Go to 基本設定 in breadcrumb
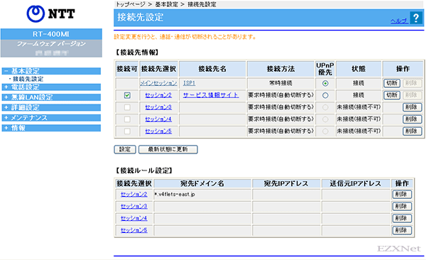Screen dimensions: 426x260 pyautogui.click(x=166, y=4)
